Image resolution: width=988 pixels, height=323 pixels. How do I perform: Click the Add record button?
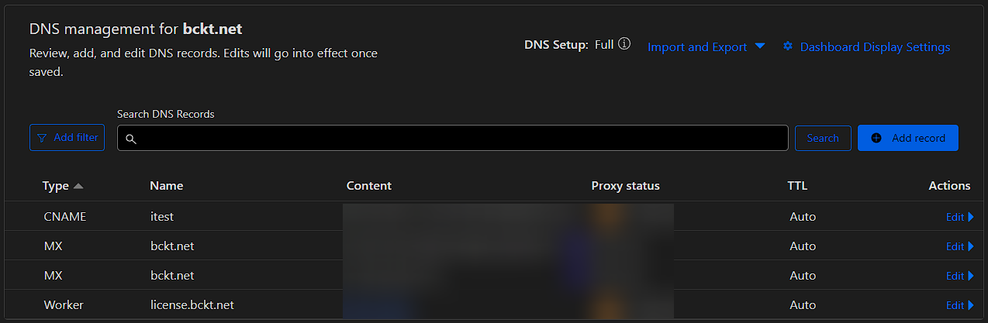tap(908, 138)
